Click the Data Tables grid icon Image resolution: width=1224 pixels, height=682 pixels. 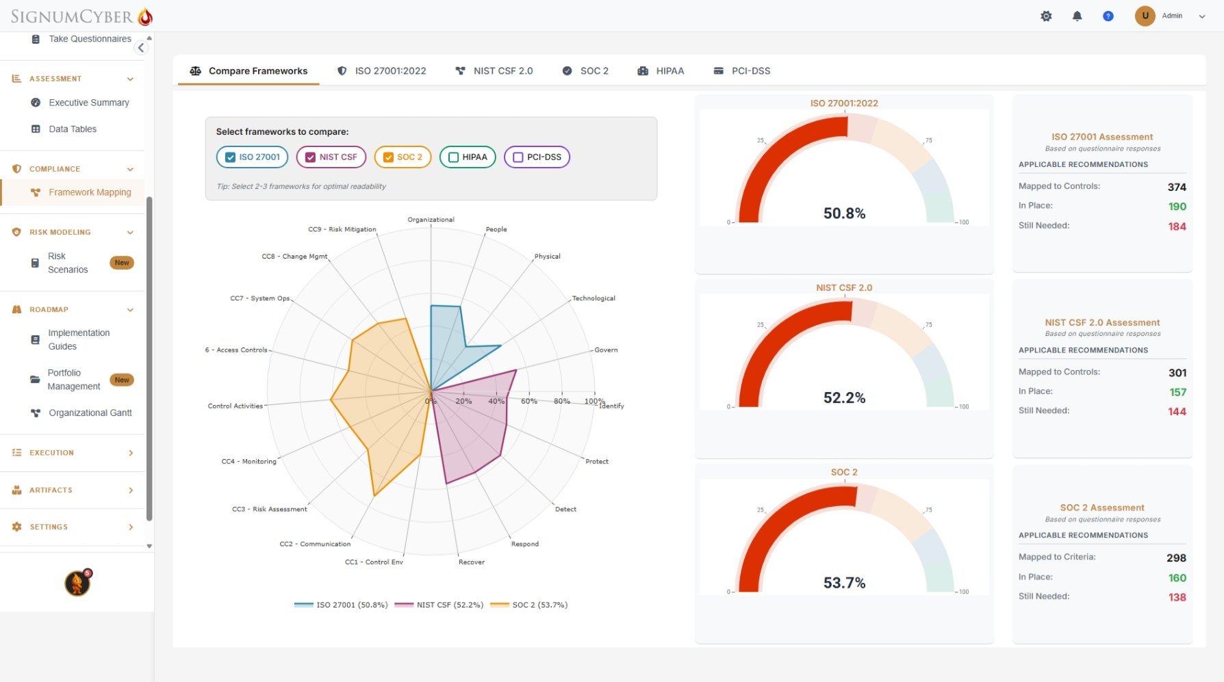point(36,129)
